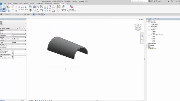Collapse the Floor Plans tree node
Image resolution: width=180 pixels, height=101 pixels.
149,23
